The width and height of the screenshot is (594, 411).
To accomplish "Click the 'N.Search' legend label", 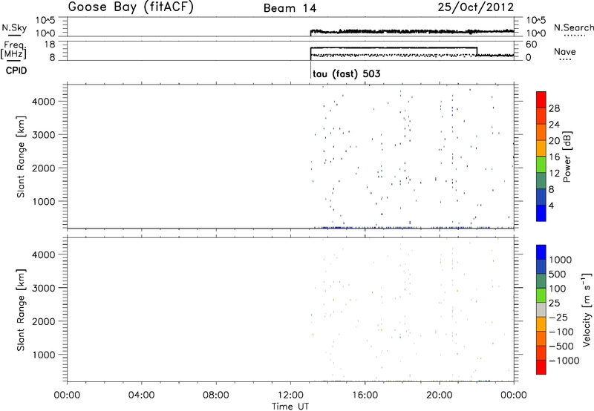I will (x=573, y=27).
